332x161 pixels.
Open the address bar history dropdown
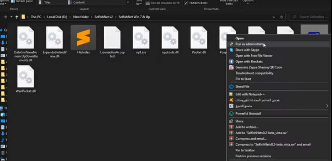274,17
